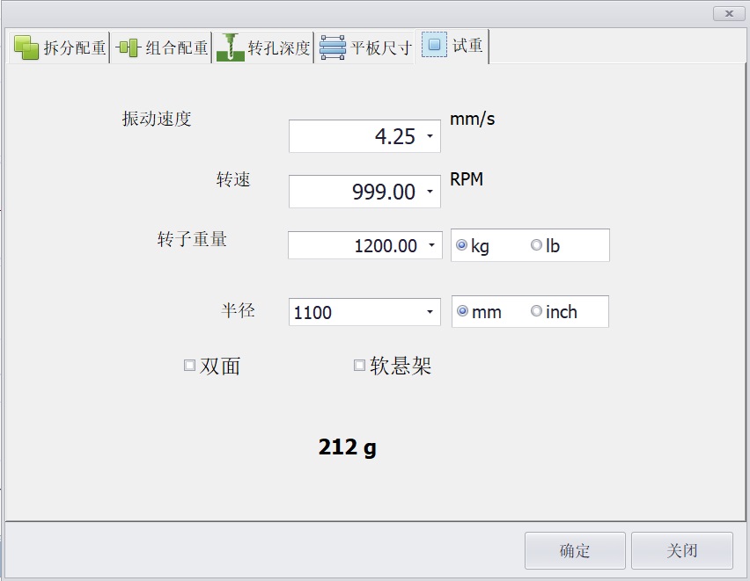Click the 4.25 vibration speed field
Viewport: 750px width, 581px height.
364,136
